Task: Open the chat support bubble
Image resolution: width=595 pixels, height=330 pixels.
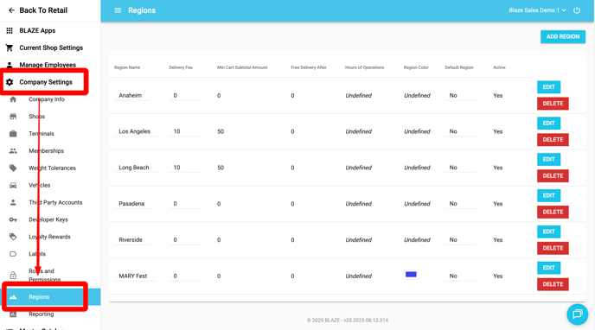Action: (578, 314)
